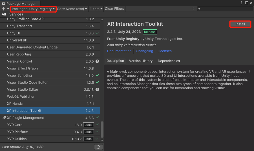Image resolution: width=254 pixels, height=151 pixels.
Task: Click the package list scroll-up arrow
Action: (x=102, y=20)
